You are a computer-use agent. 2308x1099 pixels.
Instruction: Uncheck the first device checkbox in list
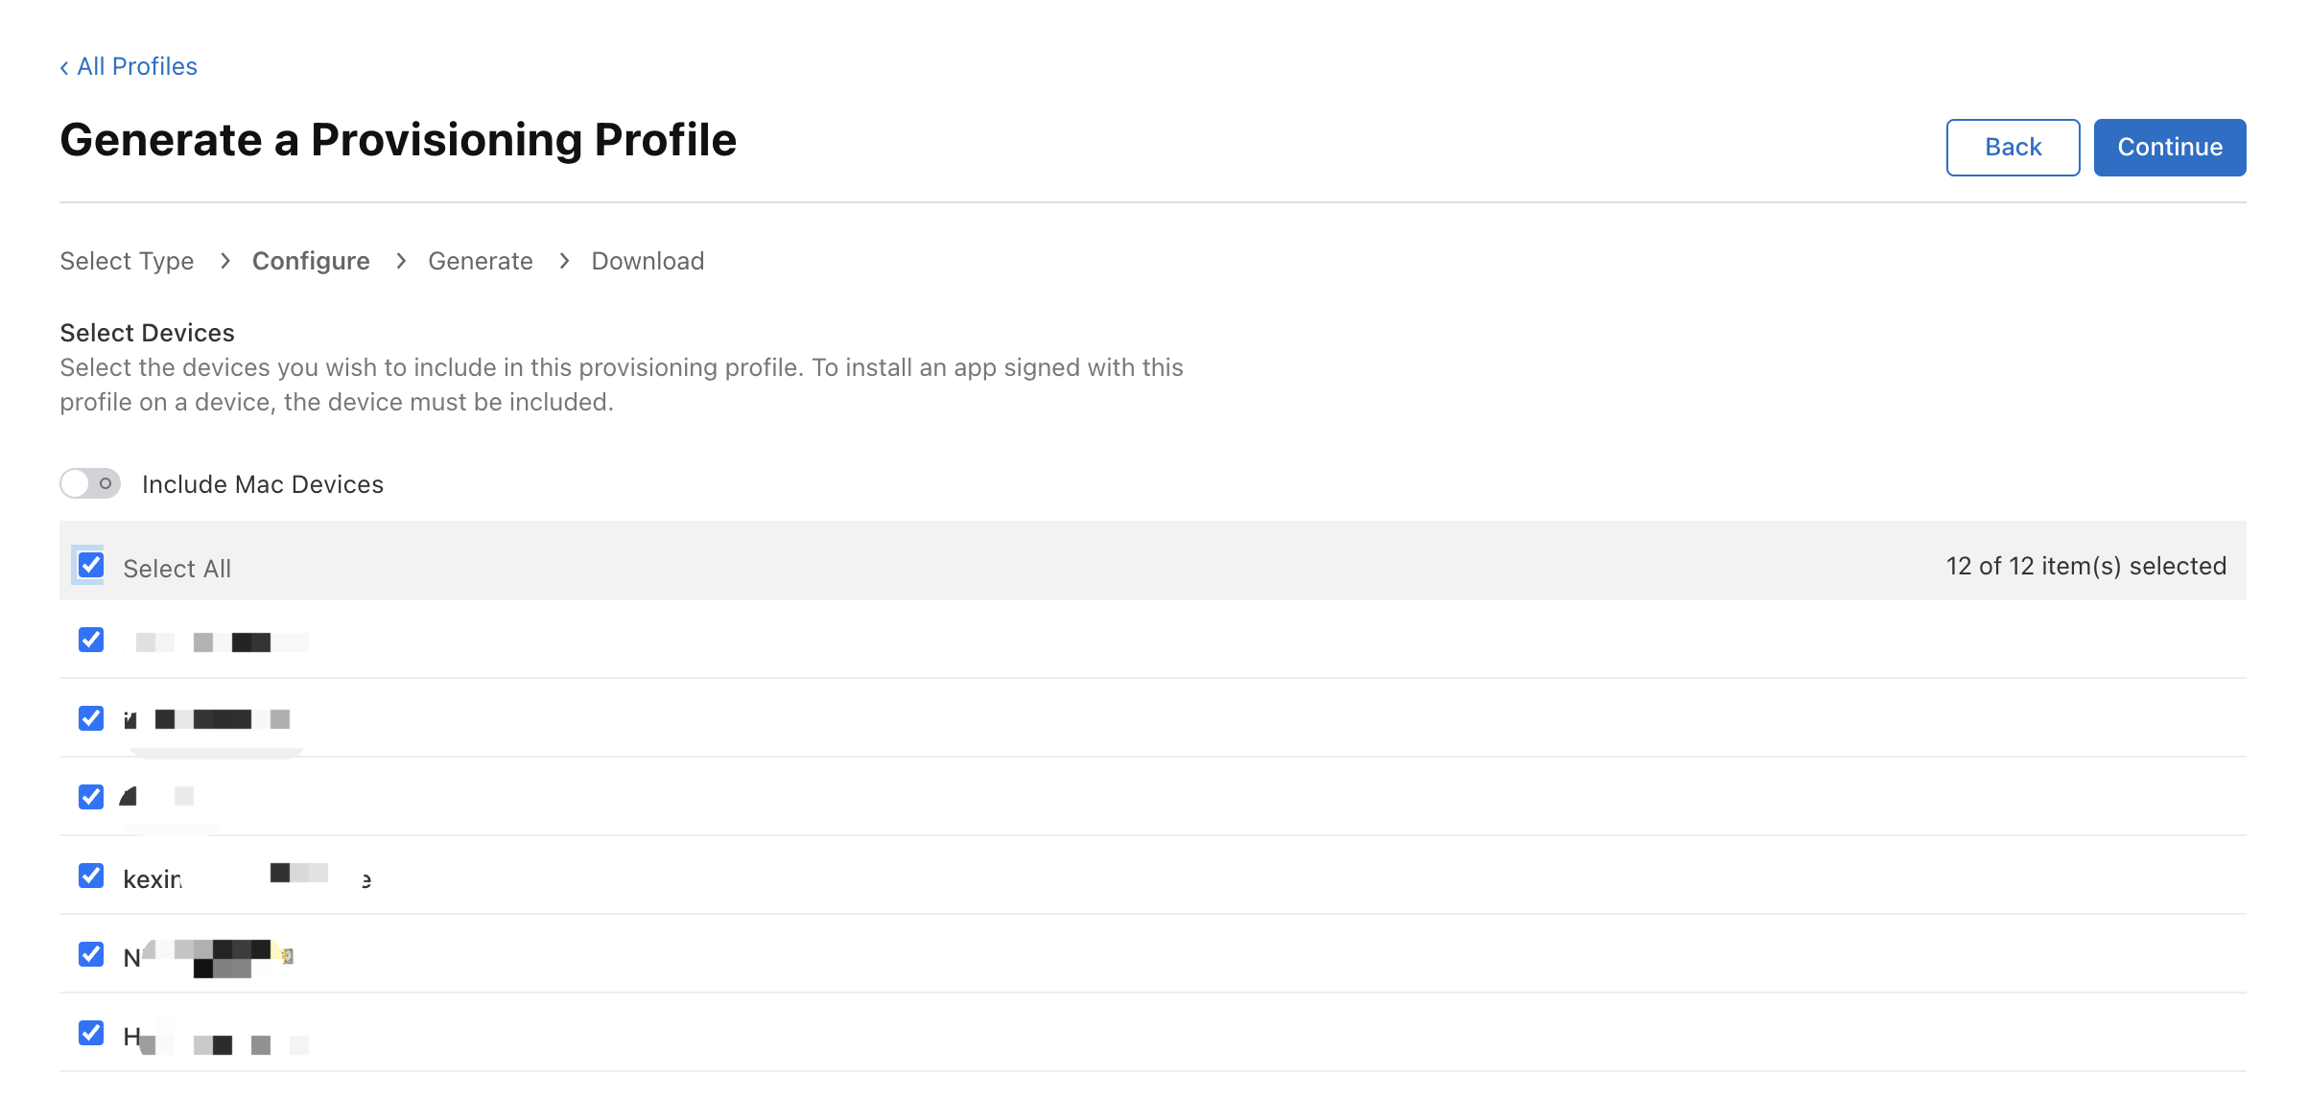tap(91, 640)
